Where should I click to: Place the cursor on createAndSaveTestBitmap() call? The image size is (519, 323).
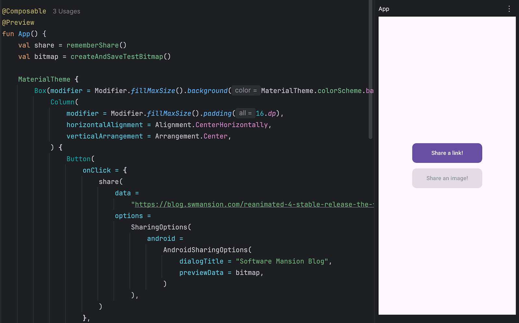[117, 57]
